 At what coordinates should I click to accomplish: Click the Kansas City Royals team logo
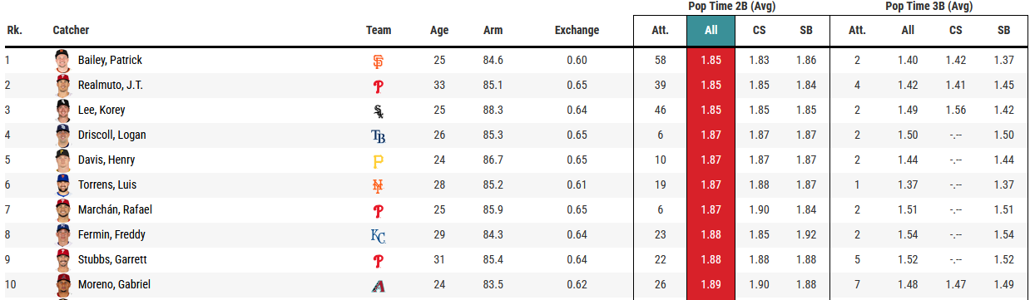(378, 235)
